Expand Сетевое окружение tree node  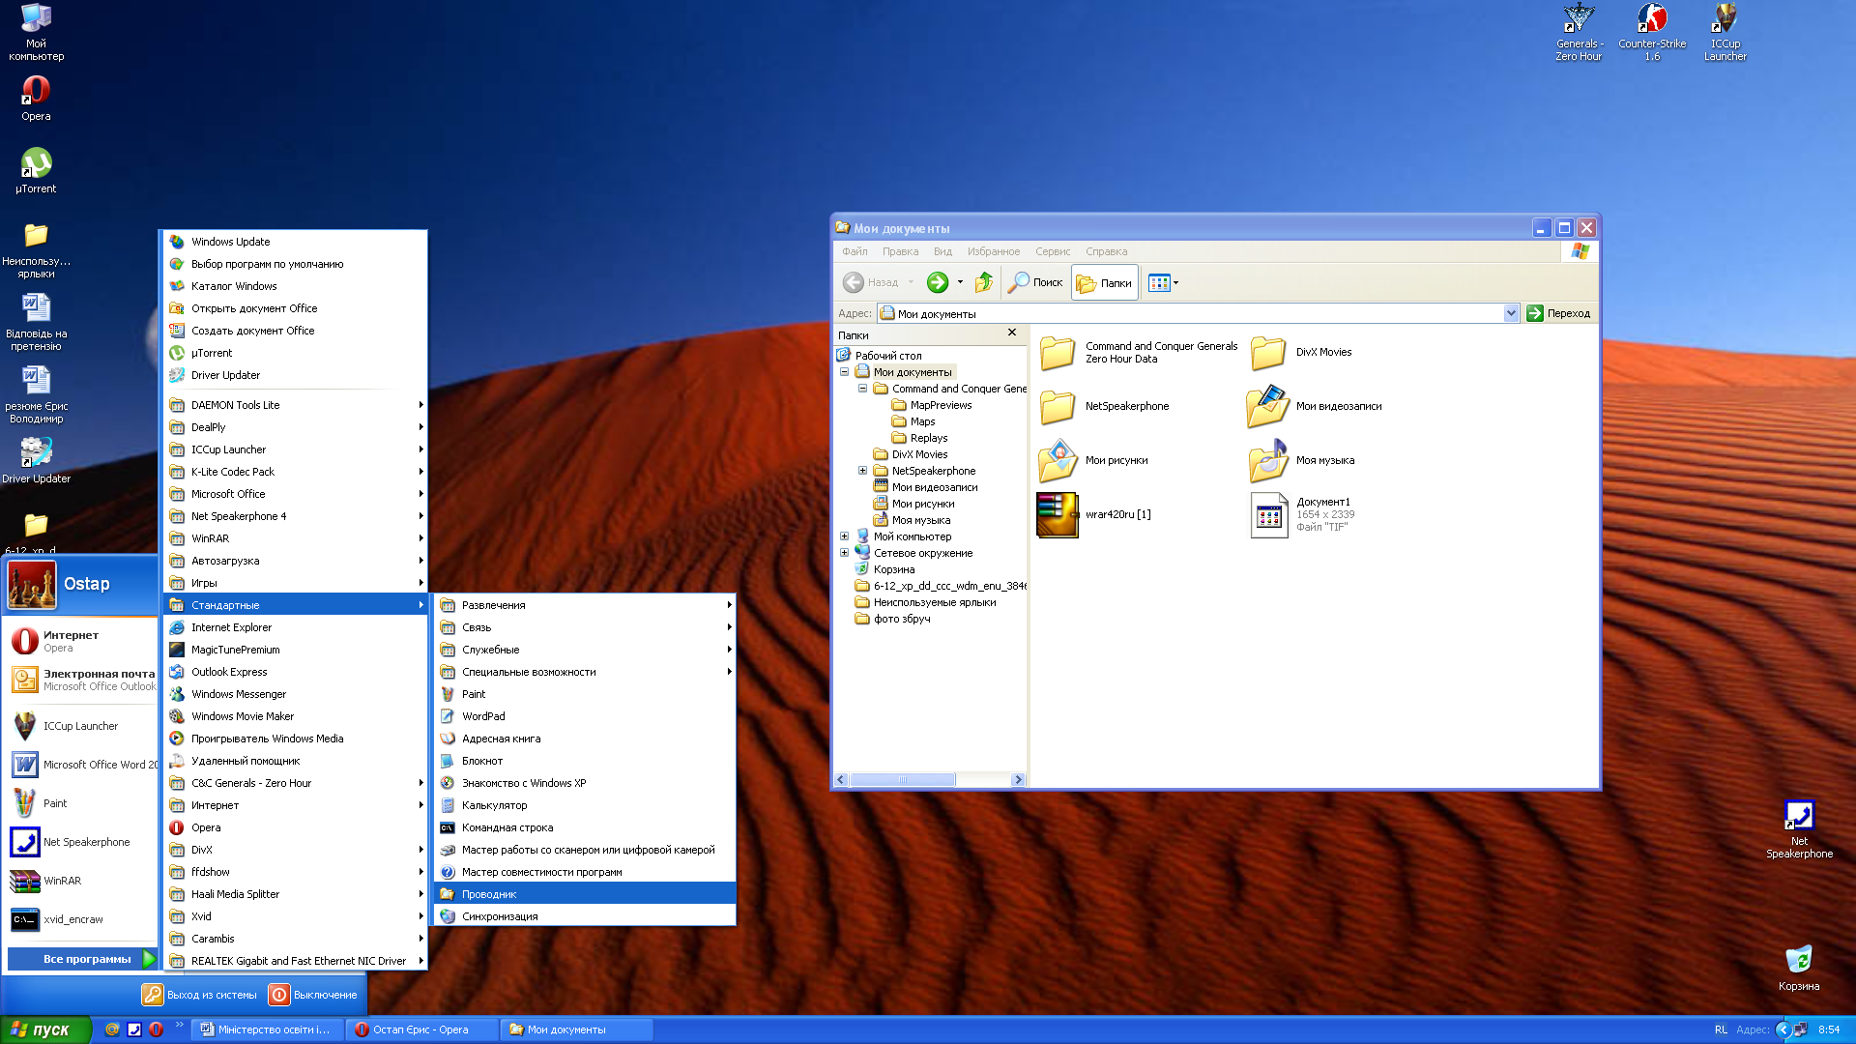844,553
